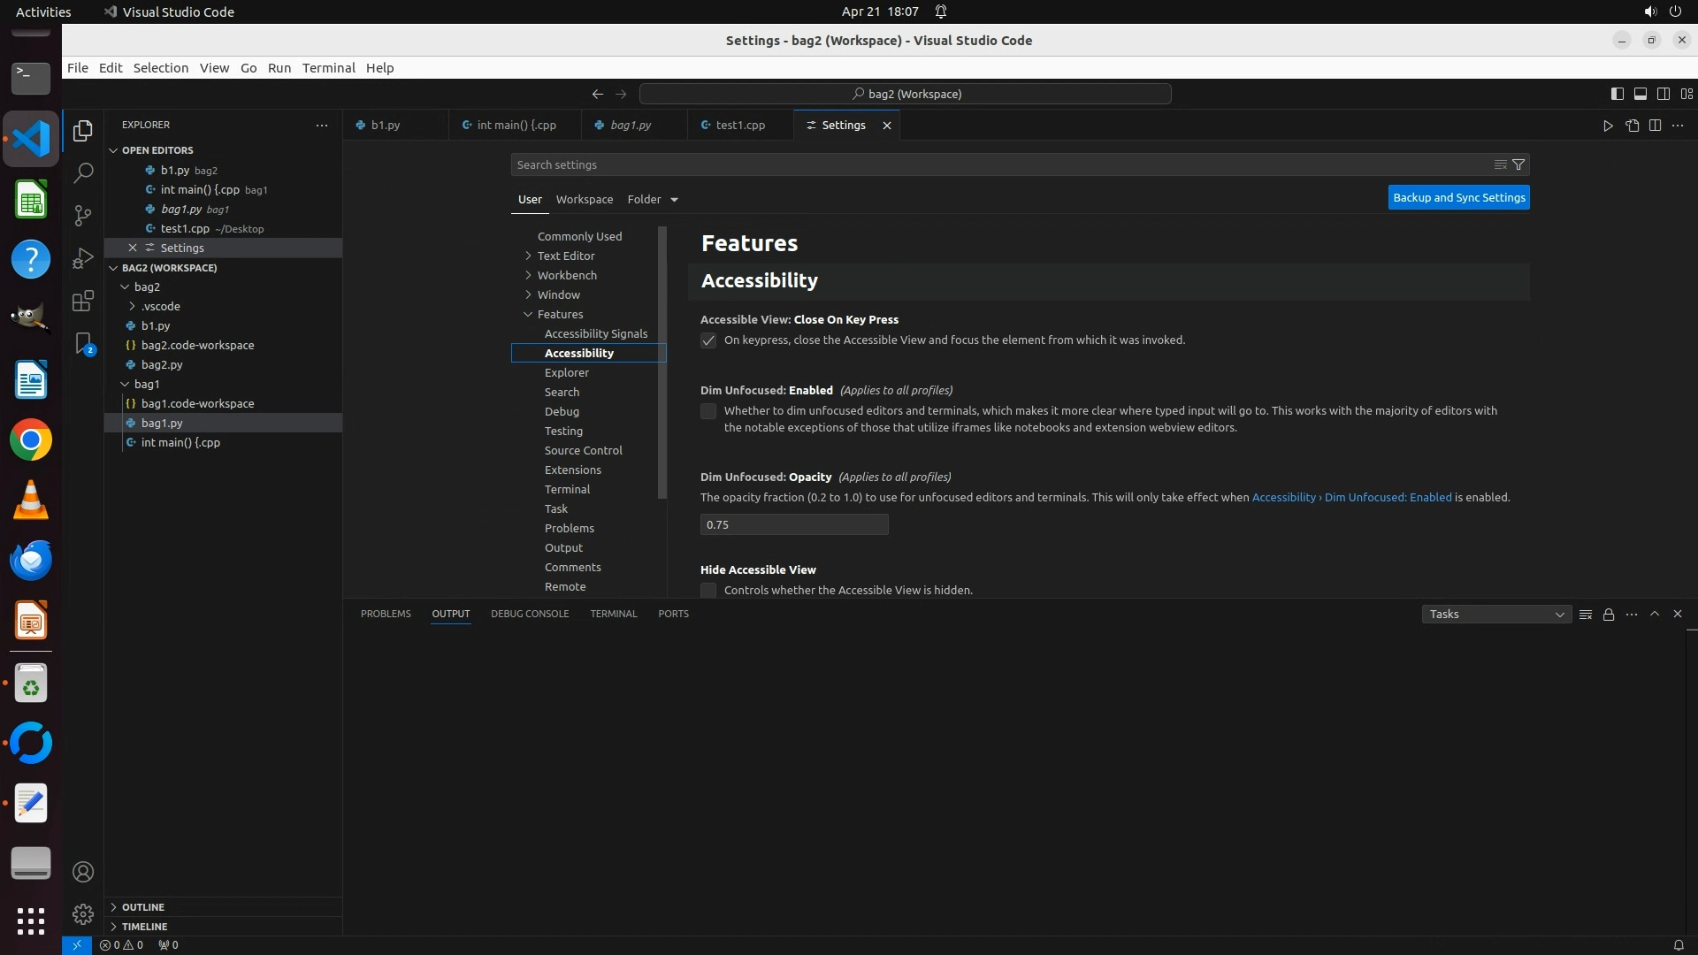The height and width of the screenshot is (955, 1698).
Task: Open Run and Debug view icon
Action: tap(83, 258)
